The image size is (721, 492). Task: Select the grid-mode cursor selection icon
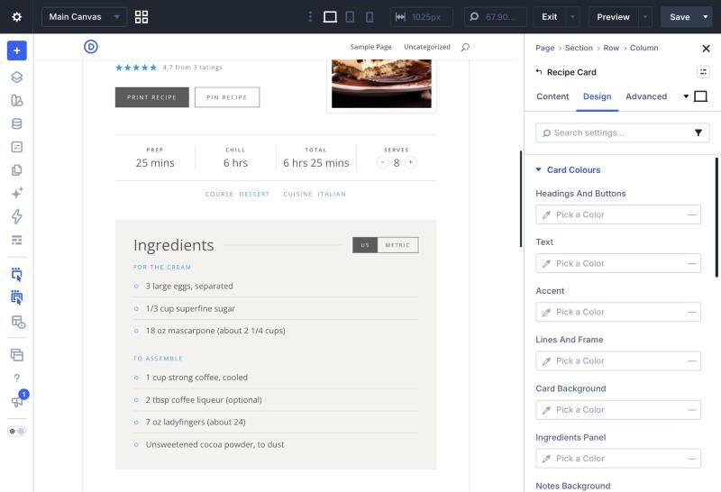point(16,297)
